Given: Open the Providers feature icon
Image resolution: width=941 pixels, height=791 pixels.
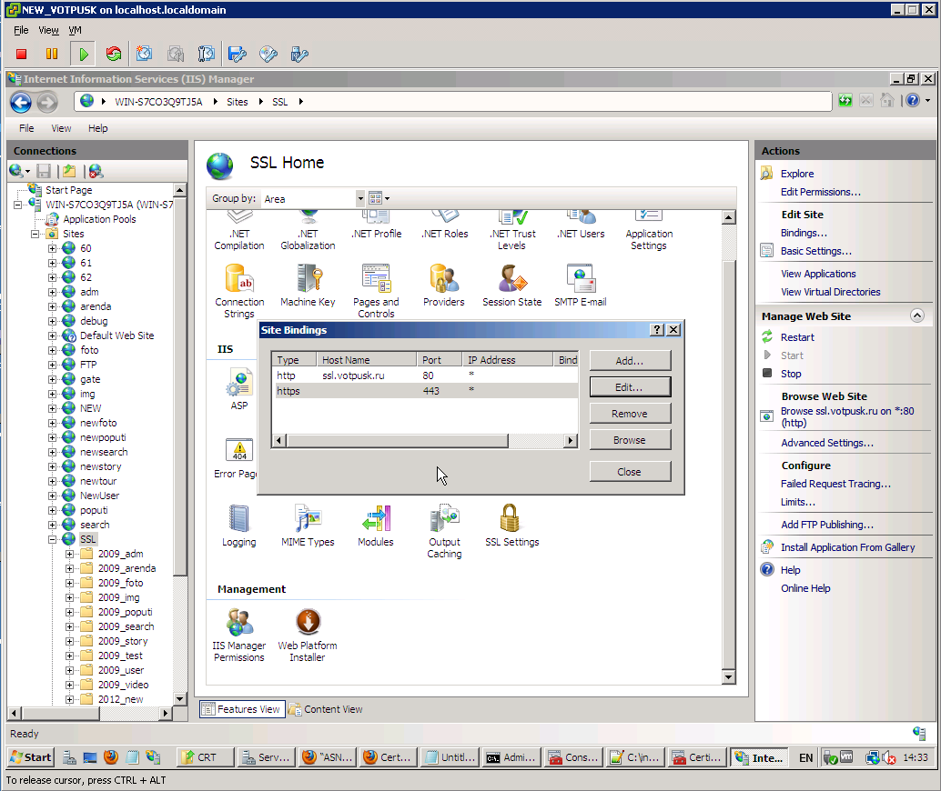Looking at the screenshot, I should [443, 285].
